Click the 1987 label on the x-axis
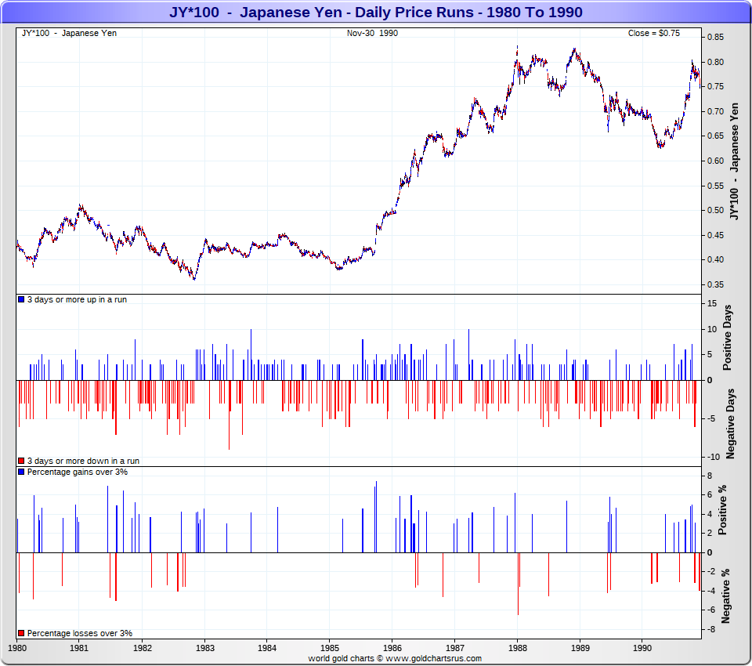The height and width of the screenshot is (666, 752). [454, 648]
